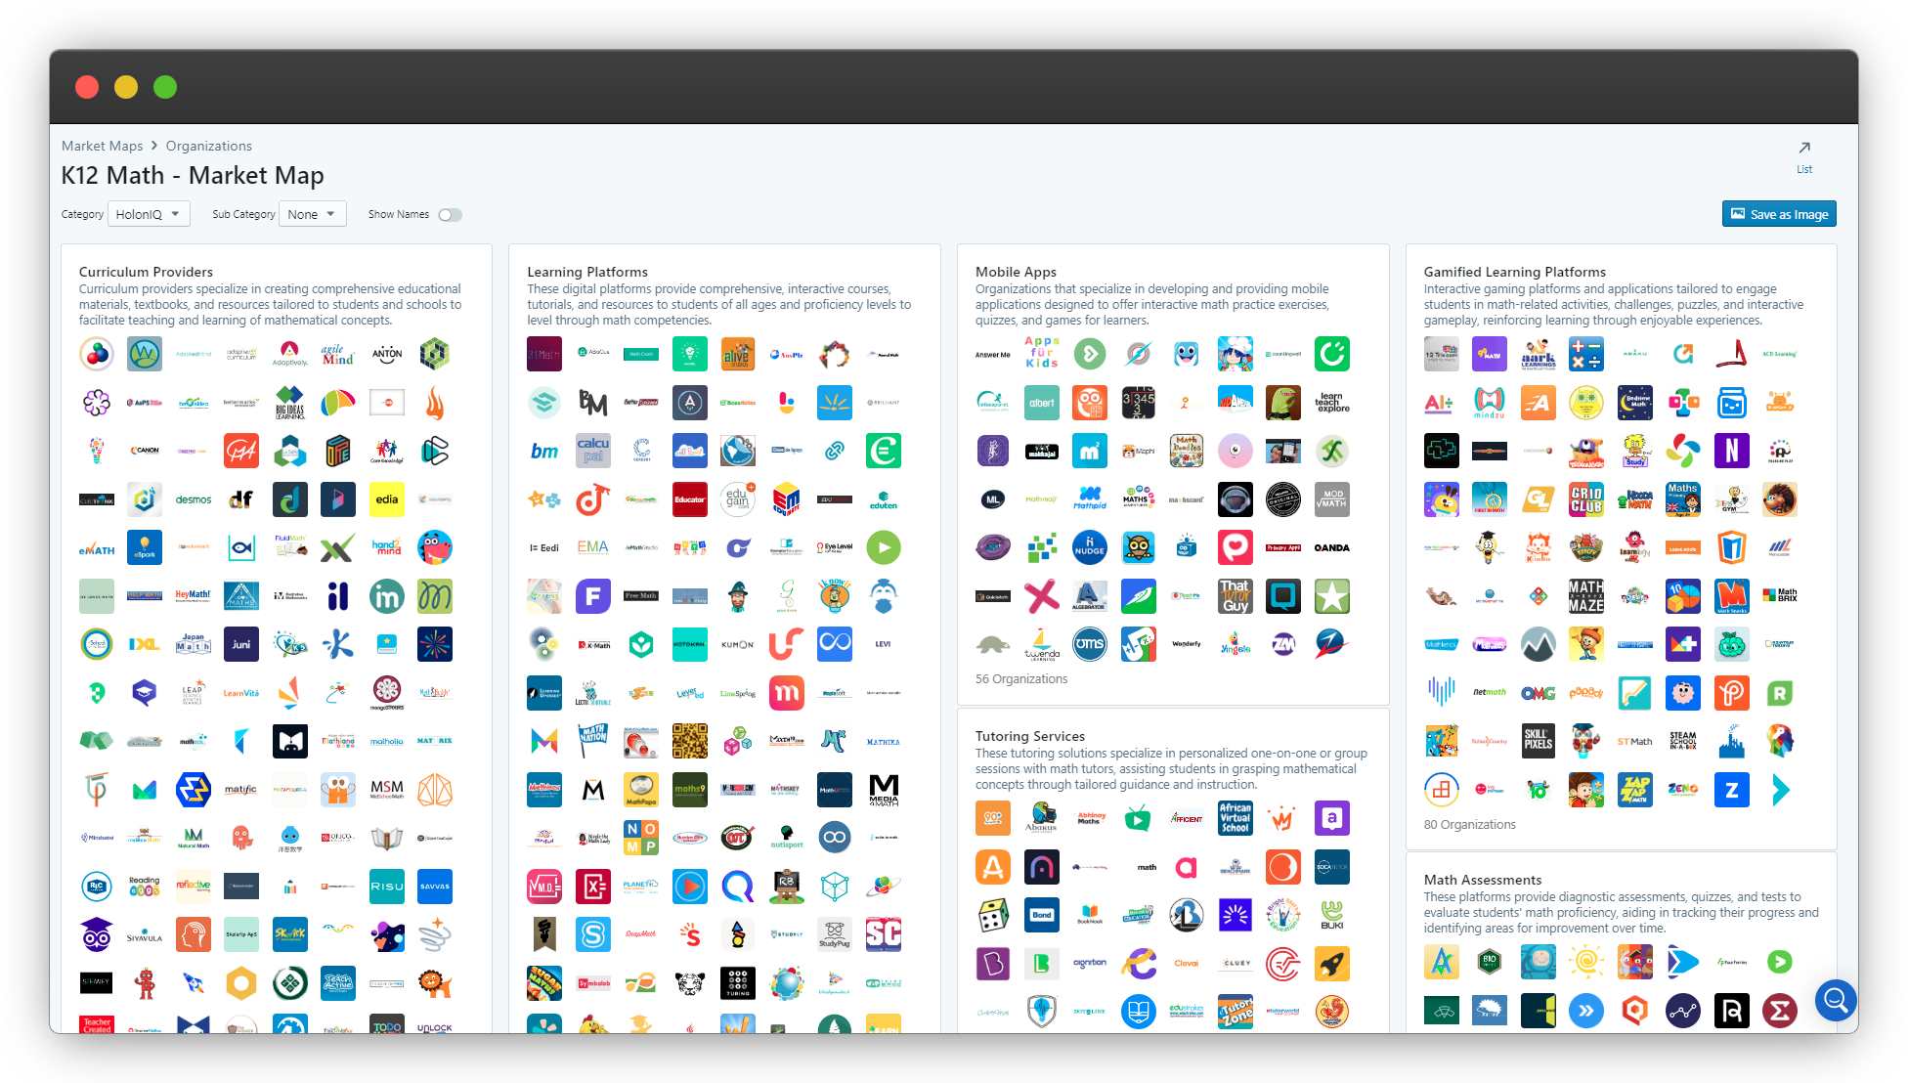
Task: Click the Juni logo tile
Action: [x=241, y=644]
